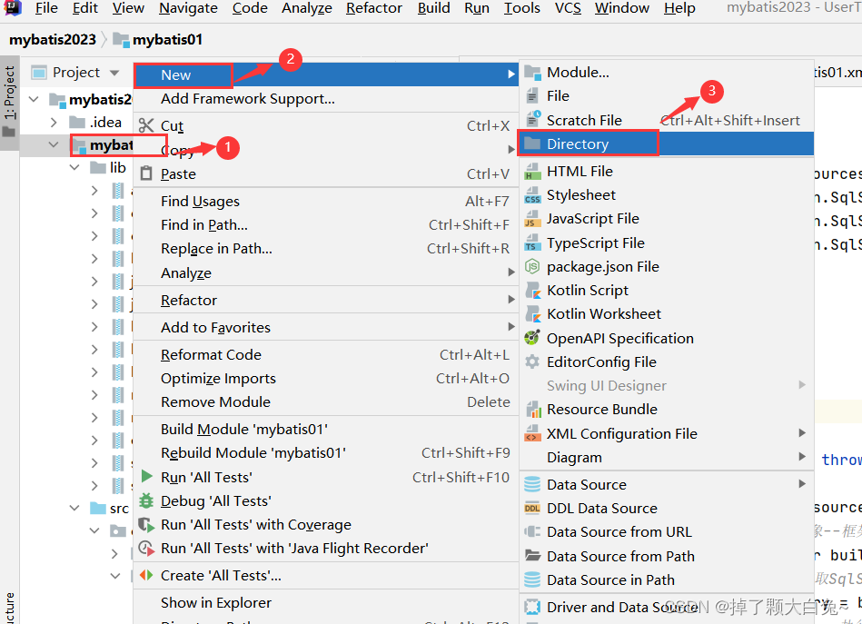Select Add to Favorites

(x=326, y=327)
